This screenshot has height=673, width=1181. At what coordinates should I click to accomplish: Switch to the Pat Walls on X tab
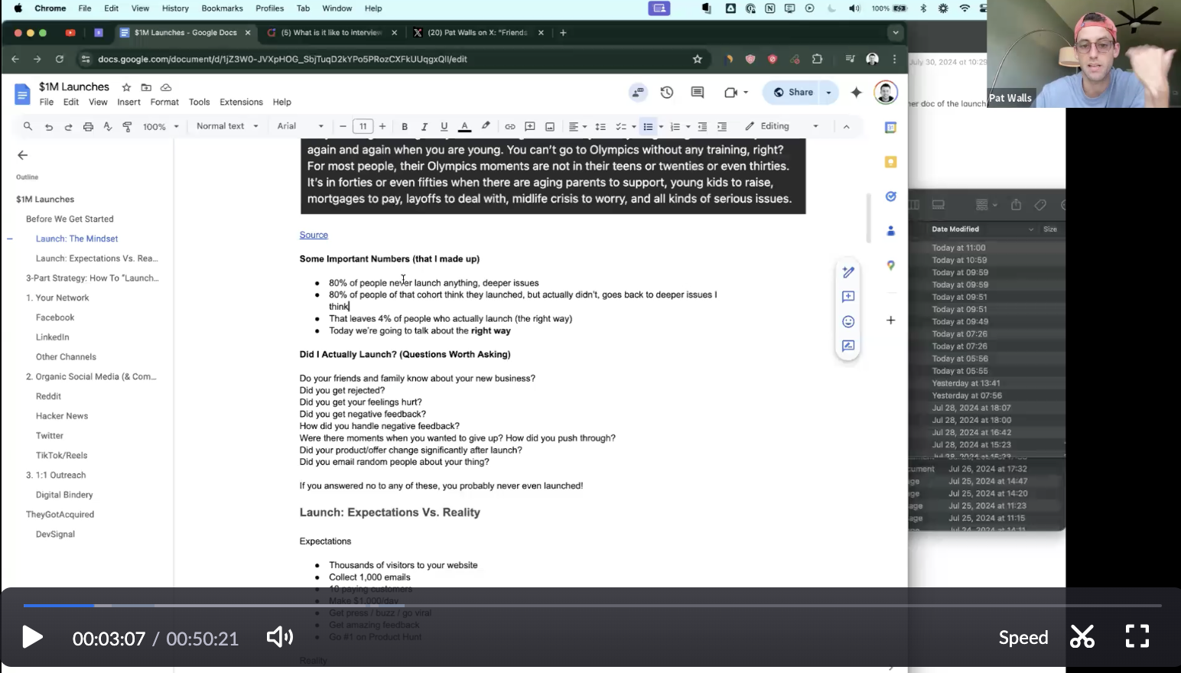click(x=477, y=33)
